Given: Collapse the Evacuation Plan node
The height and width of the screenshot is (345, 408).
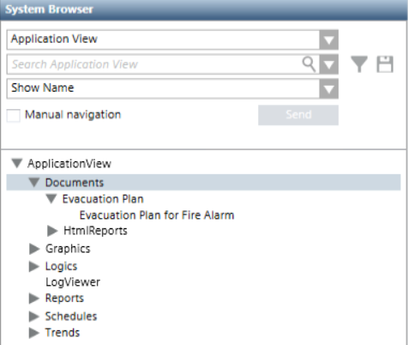Looking at the screenshot, I should (x=51, y=199).
